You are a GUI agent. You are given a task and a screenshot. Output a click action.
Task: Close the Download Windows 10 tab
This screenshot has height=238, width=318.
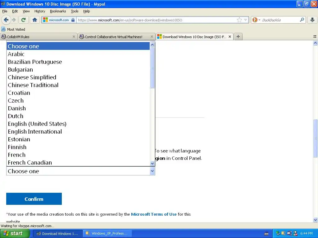tap(230, 37)
